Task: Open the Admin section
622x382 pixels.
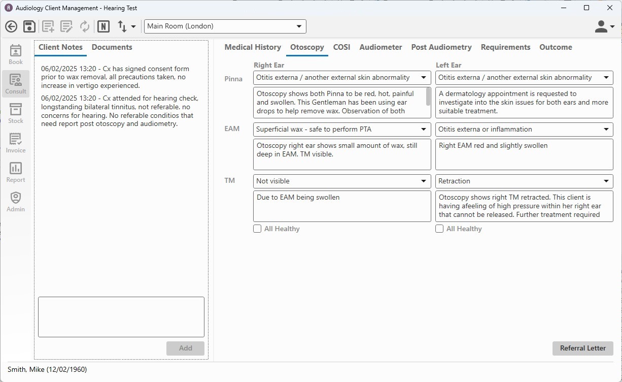Action: pos(15,200)
